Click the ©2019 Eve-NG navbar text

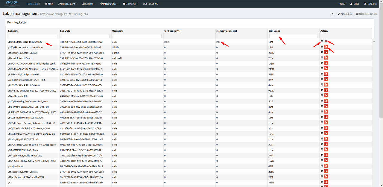coord(150,4)
